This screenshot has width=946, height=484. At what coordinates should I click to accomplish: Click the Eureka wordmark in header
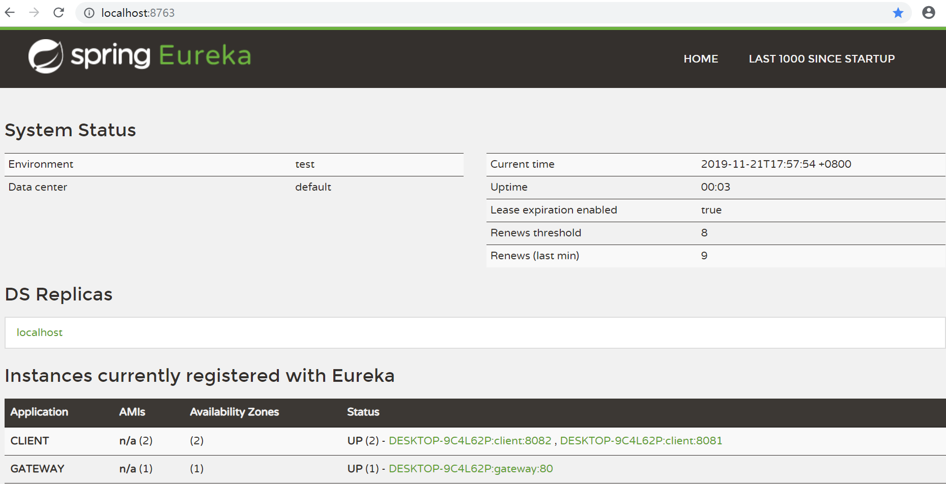pos(205,56)
